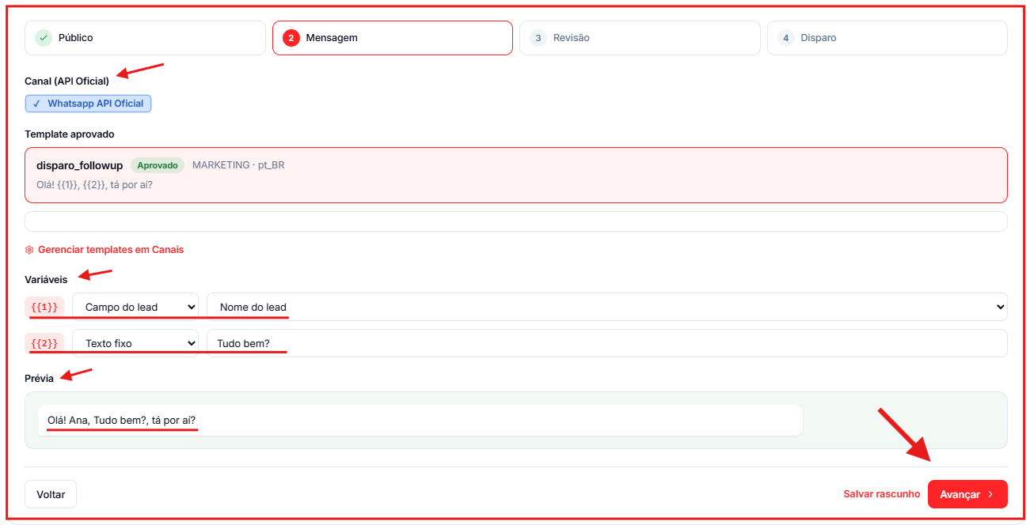Click the green "Aprovado" status badge
Viewport: 1030px width, 525px height.
[158, 165]
